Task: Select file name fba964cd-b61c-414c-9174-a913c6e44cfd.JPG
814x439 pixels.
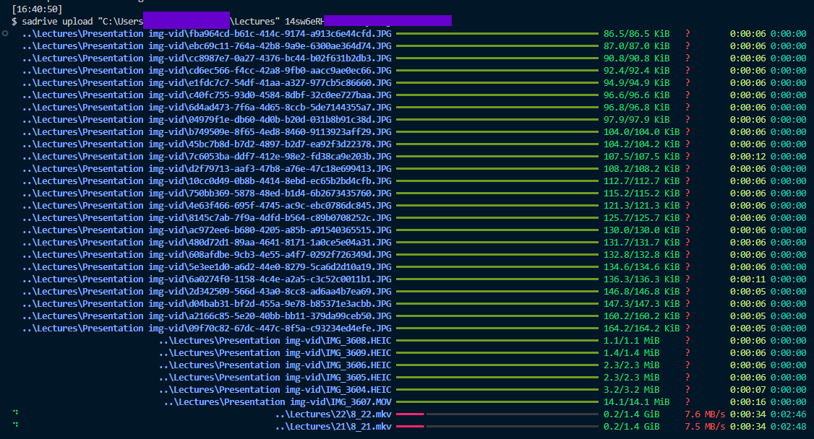Action: coord(290,34)
